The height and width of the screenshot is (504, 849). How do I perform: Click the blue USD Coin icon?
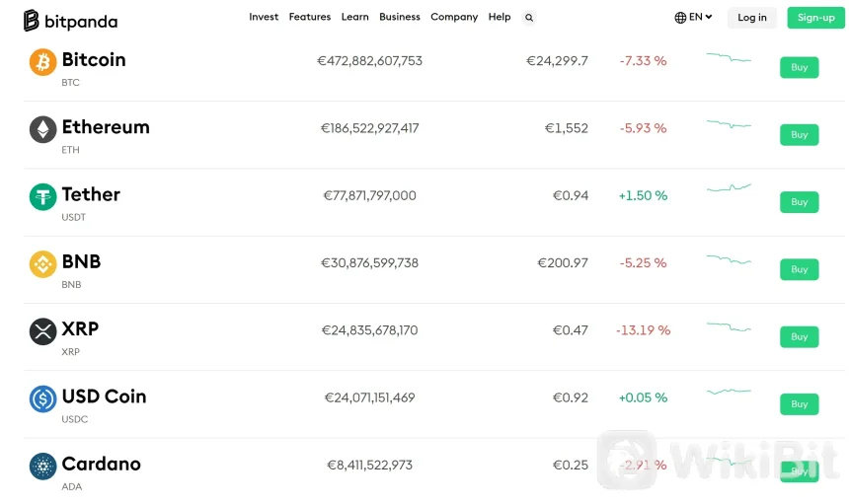(42, 398)
